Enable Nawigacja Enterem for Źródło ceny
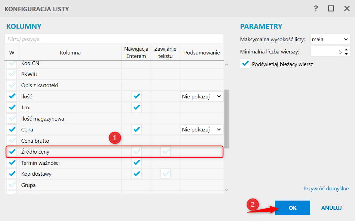Viewport: 355px width, 221px height. pyautogui.click(x=137, y=152)
